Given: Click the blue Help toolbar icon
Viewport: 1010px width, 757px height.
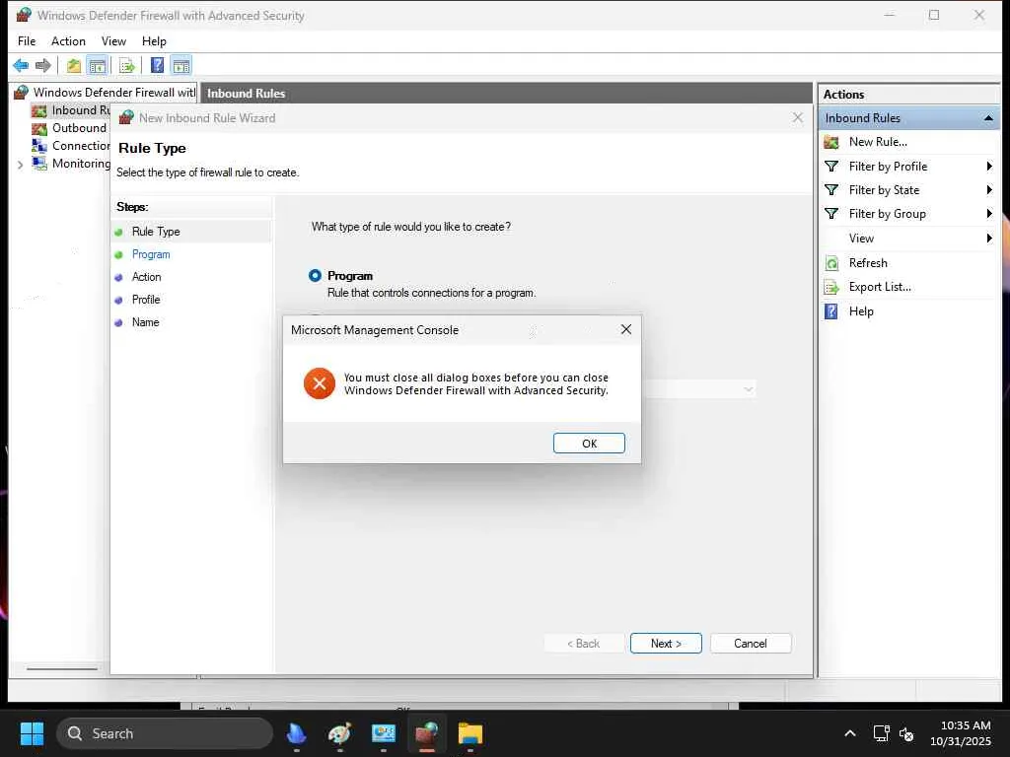Looking at the screenshot, I should coord(157,65).
